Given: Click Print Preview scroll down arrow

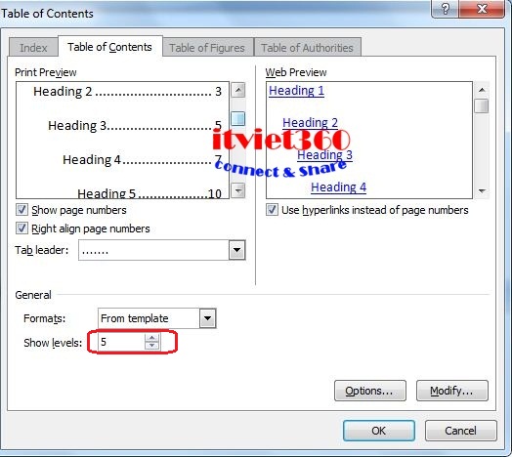Looking at the screenshot, I should pos(238,190).
